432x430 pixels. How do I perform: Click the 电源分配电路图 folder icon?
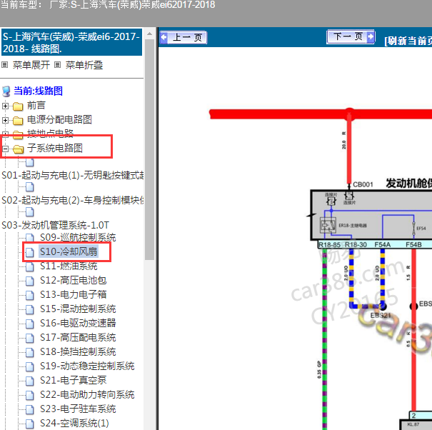click(18, 121)
